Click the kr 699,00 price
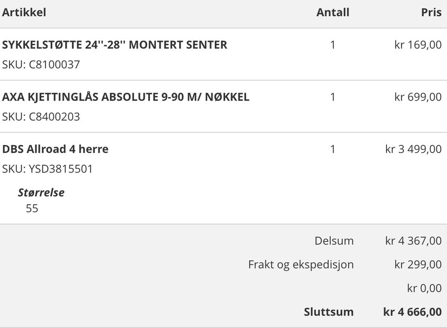447x328 pixels. tap(418, 97)
